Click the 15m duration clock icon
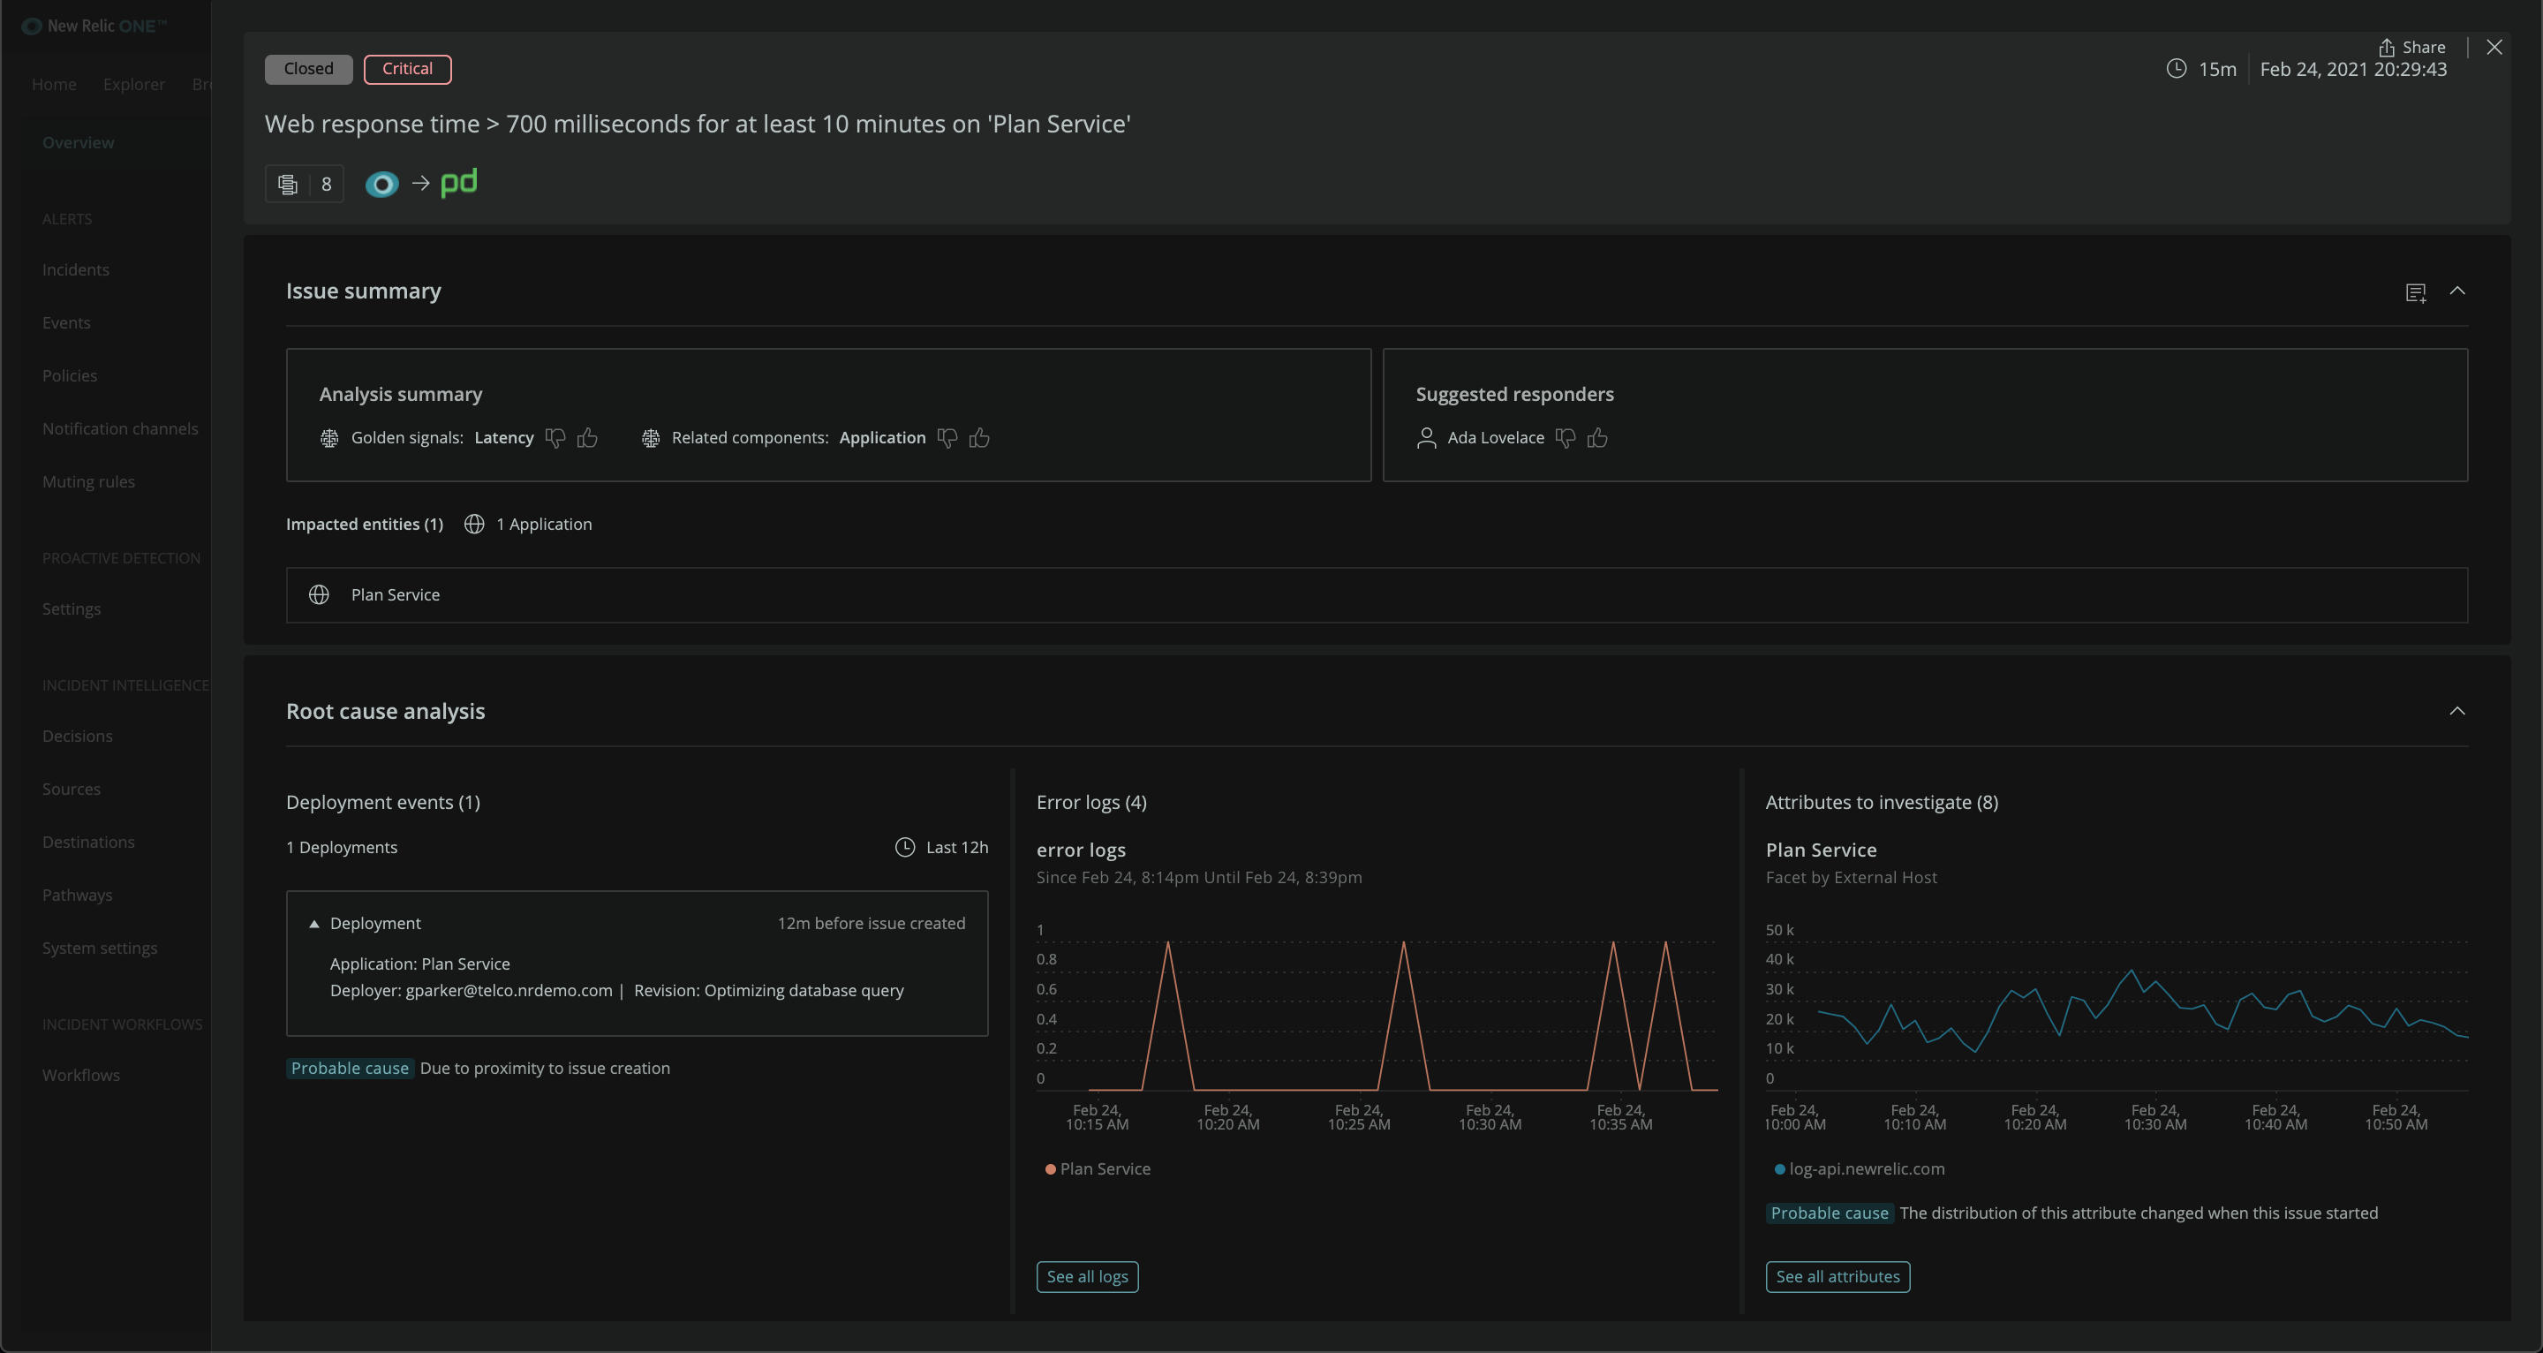Image resolution: width=2543 pixels, height=1353 pixels. coord(2176,69)
